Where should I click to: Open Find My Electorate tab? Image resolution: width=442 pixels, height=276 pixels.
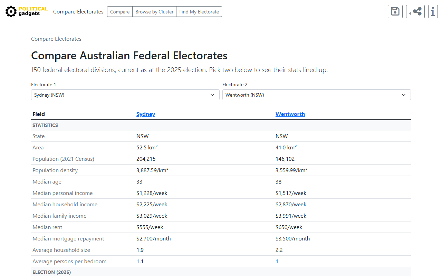(199, 12)
